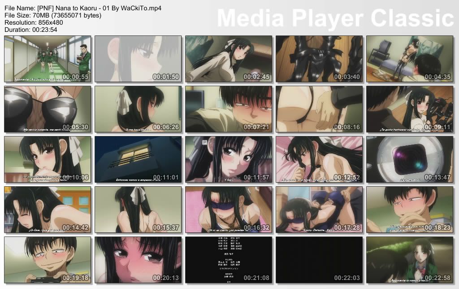The height and width of the screenshot is (289, 459).
Task: Open the black frame at 00:22:03
Action: pyautogui.click(x=319, y=260)
